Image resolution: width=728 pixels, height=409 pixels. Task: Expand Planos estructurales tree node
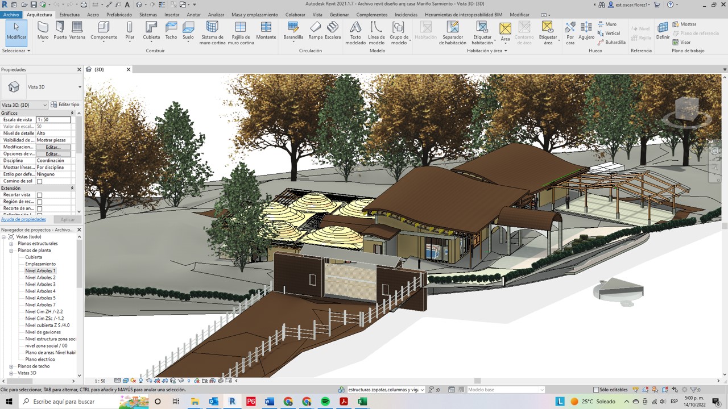11,244
